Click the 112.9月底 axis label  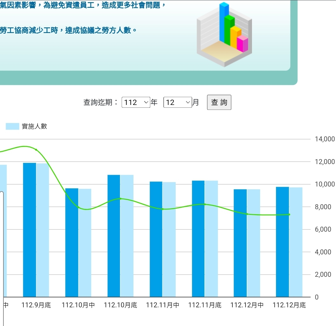coord(36,305)
